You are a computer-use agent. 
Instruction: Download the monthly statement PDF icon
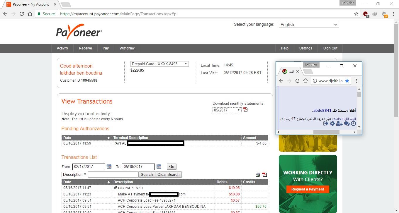[x=245, y=109]
